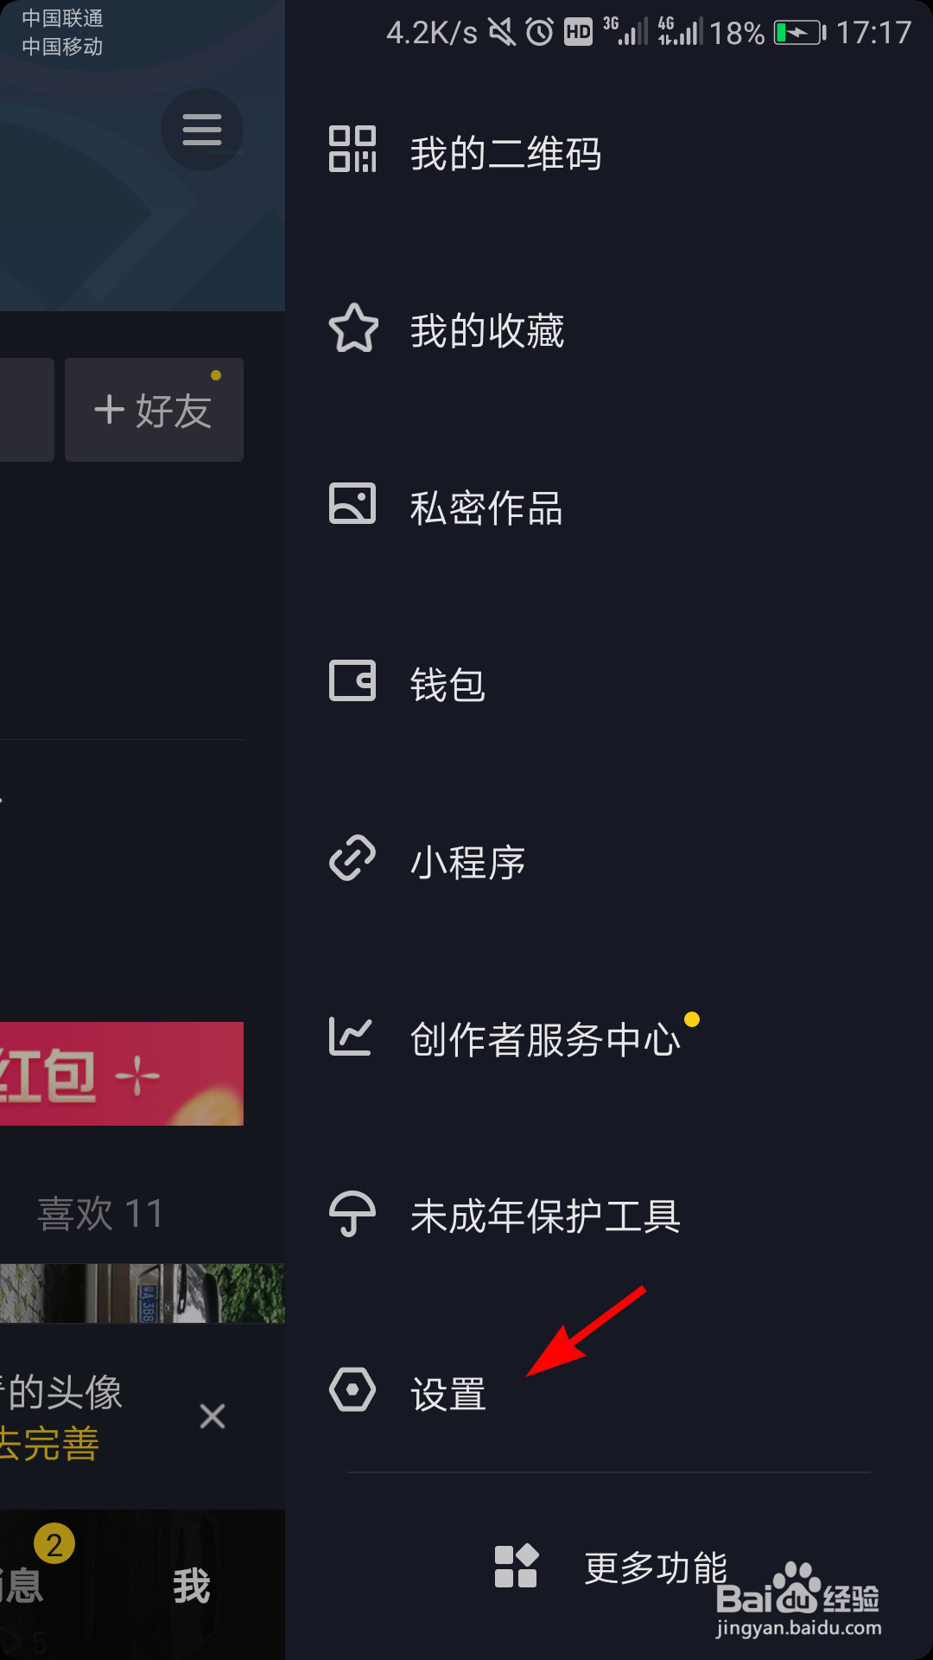Expand 更多功能 options
The image size is (933, 1660).
point(612,1567)
